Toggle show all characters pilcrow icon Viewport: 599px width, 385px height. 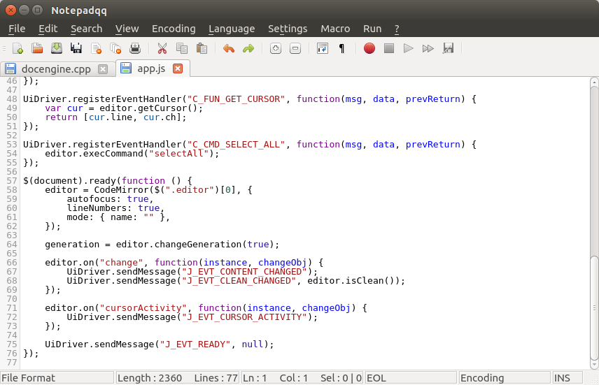341,48
